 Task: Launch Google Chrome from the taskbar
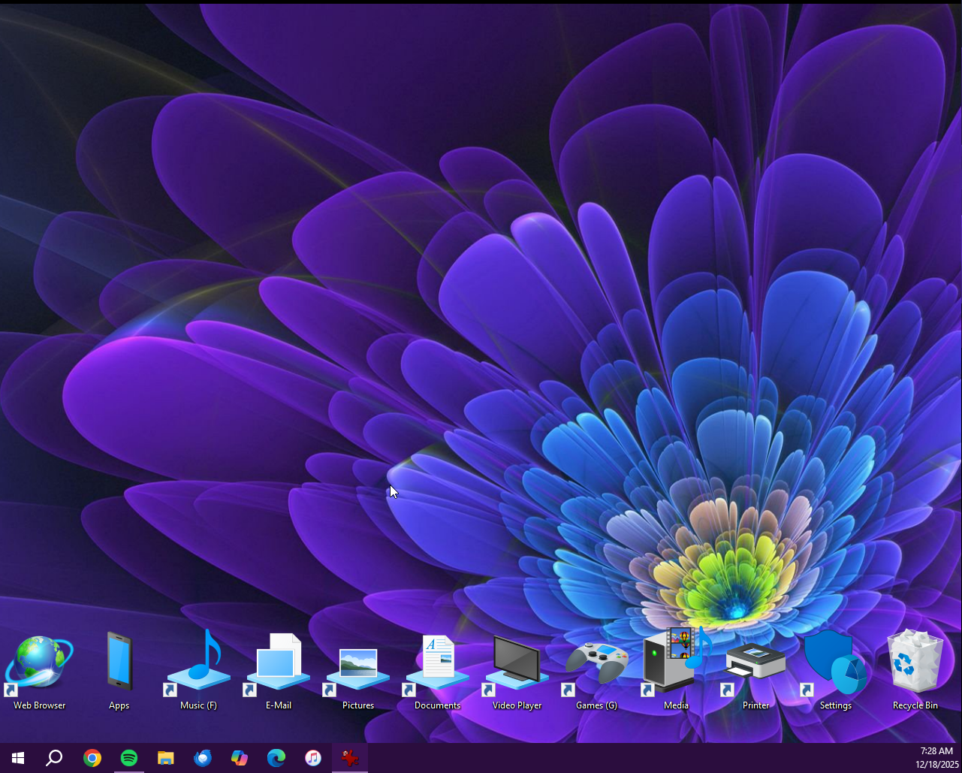(92, 758)
